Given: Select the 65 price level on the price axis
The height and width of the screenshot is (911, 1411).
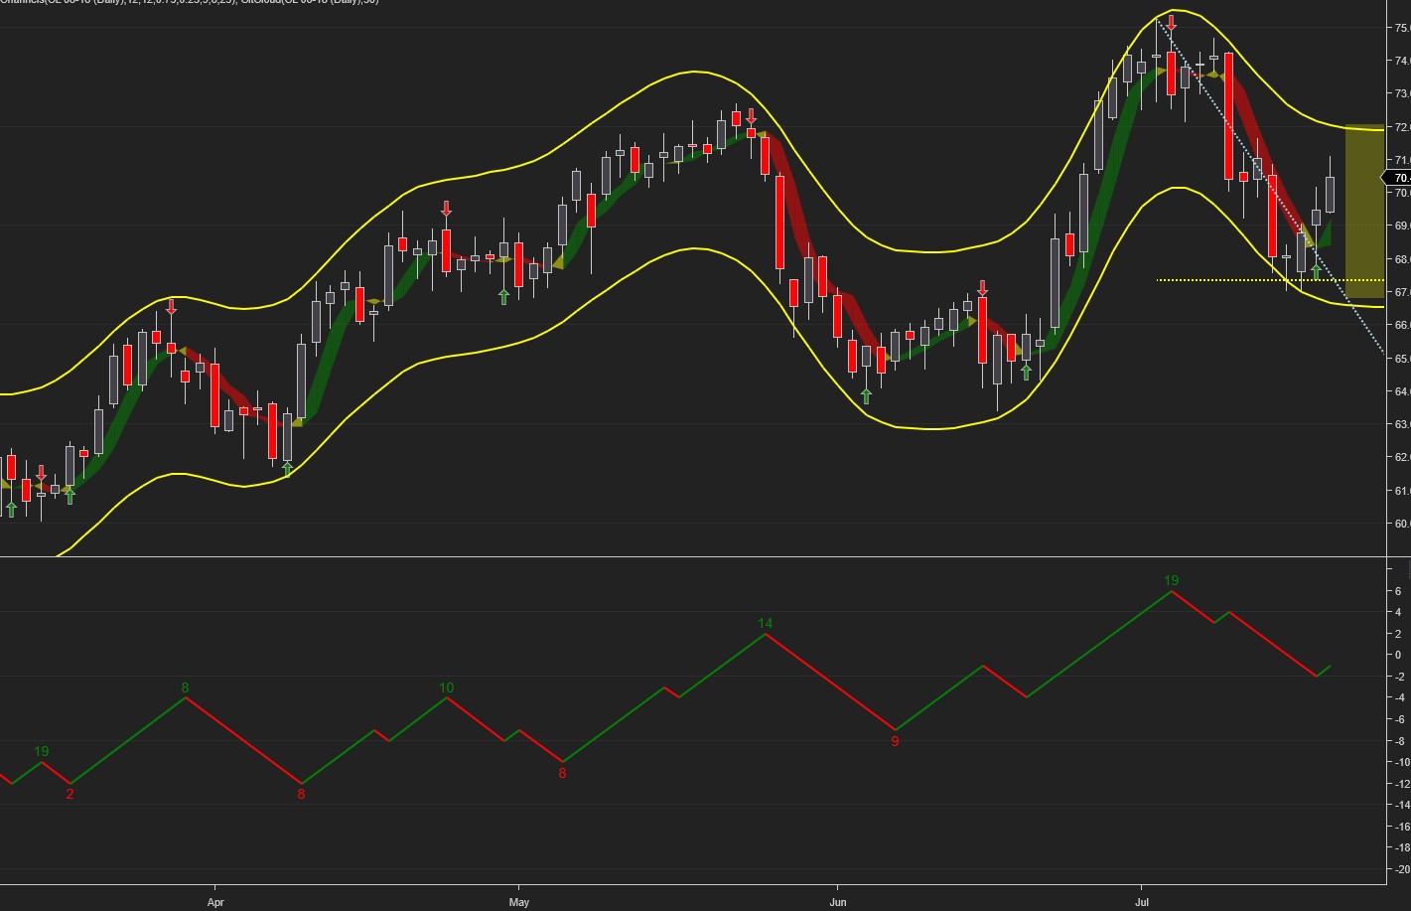Looking at the screenshot, I should (x=1402, y=359).
